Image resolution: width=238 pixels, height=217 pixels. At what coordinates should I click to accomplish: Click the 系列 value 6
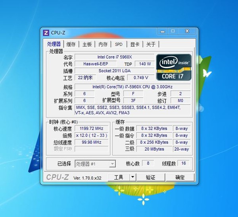84,94
